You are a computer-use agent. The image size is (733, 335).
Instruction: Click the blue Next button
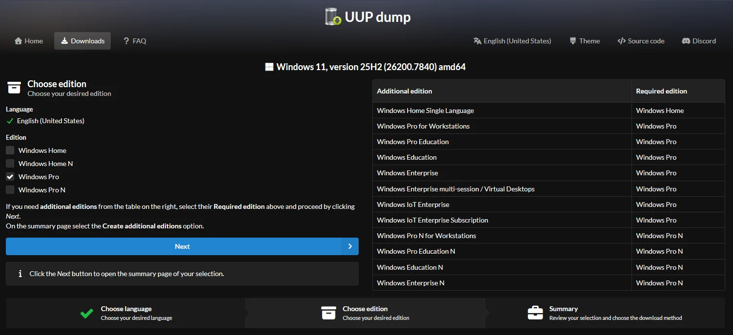[182, 246]
